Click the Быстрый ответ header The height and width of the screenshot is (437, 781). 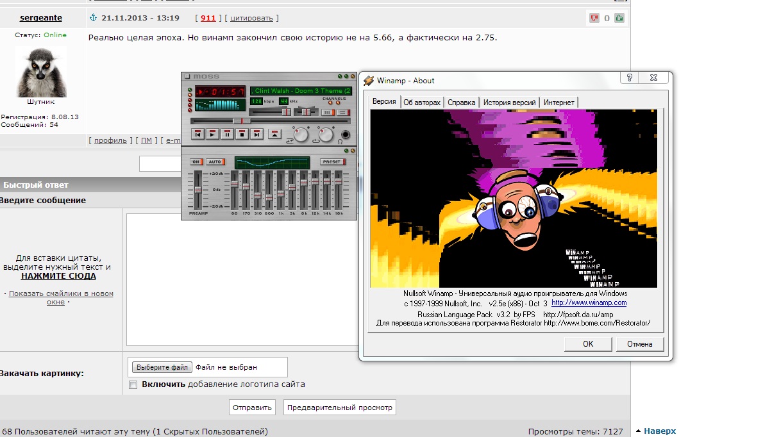(36, 185)
